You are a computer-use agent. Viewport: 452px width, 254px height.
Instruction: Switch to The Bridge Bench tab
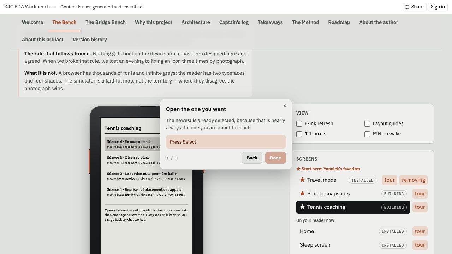(106, 22)
